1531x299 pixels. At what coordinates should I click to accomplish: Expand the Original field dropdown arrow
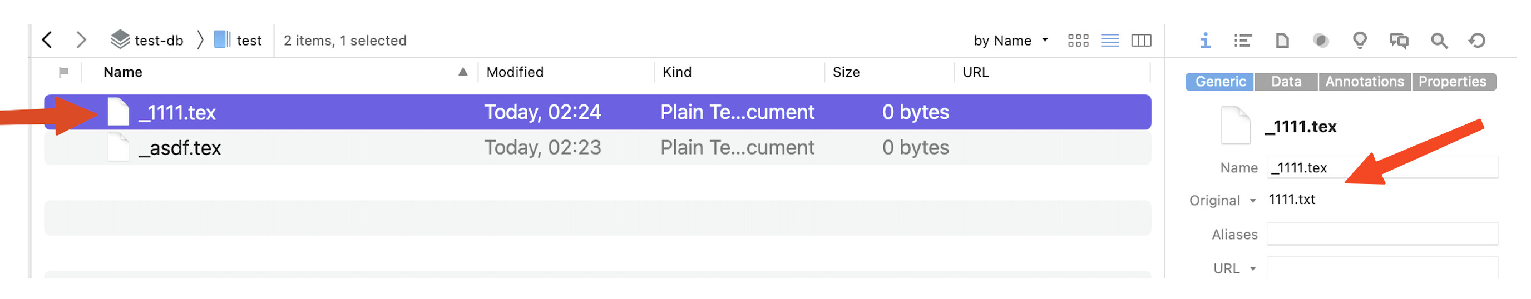1252,201
